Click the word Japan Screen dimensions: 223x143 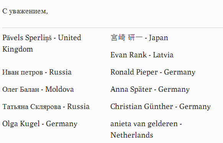pos(158,38)
